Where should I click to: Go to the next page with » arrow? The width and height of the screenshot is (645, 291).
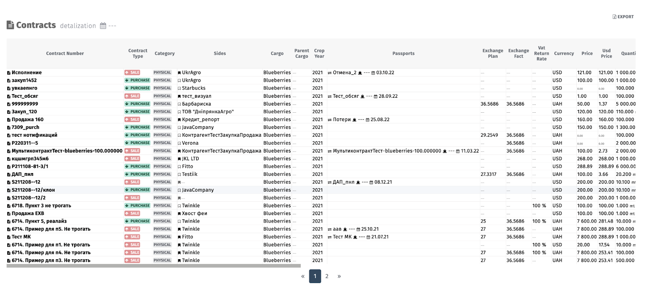click(x=339, y=276)
